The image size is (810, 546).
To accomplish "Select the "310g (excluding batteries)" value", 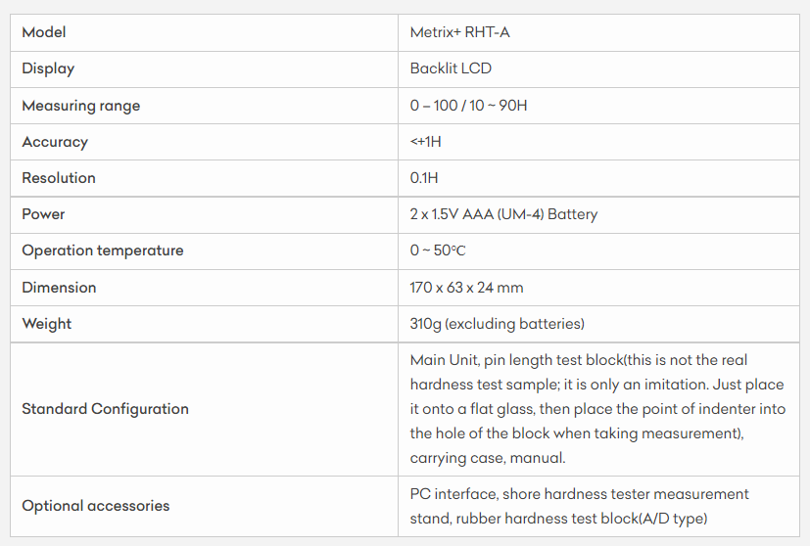I will [x=497, y=324].
